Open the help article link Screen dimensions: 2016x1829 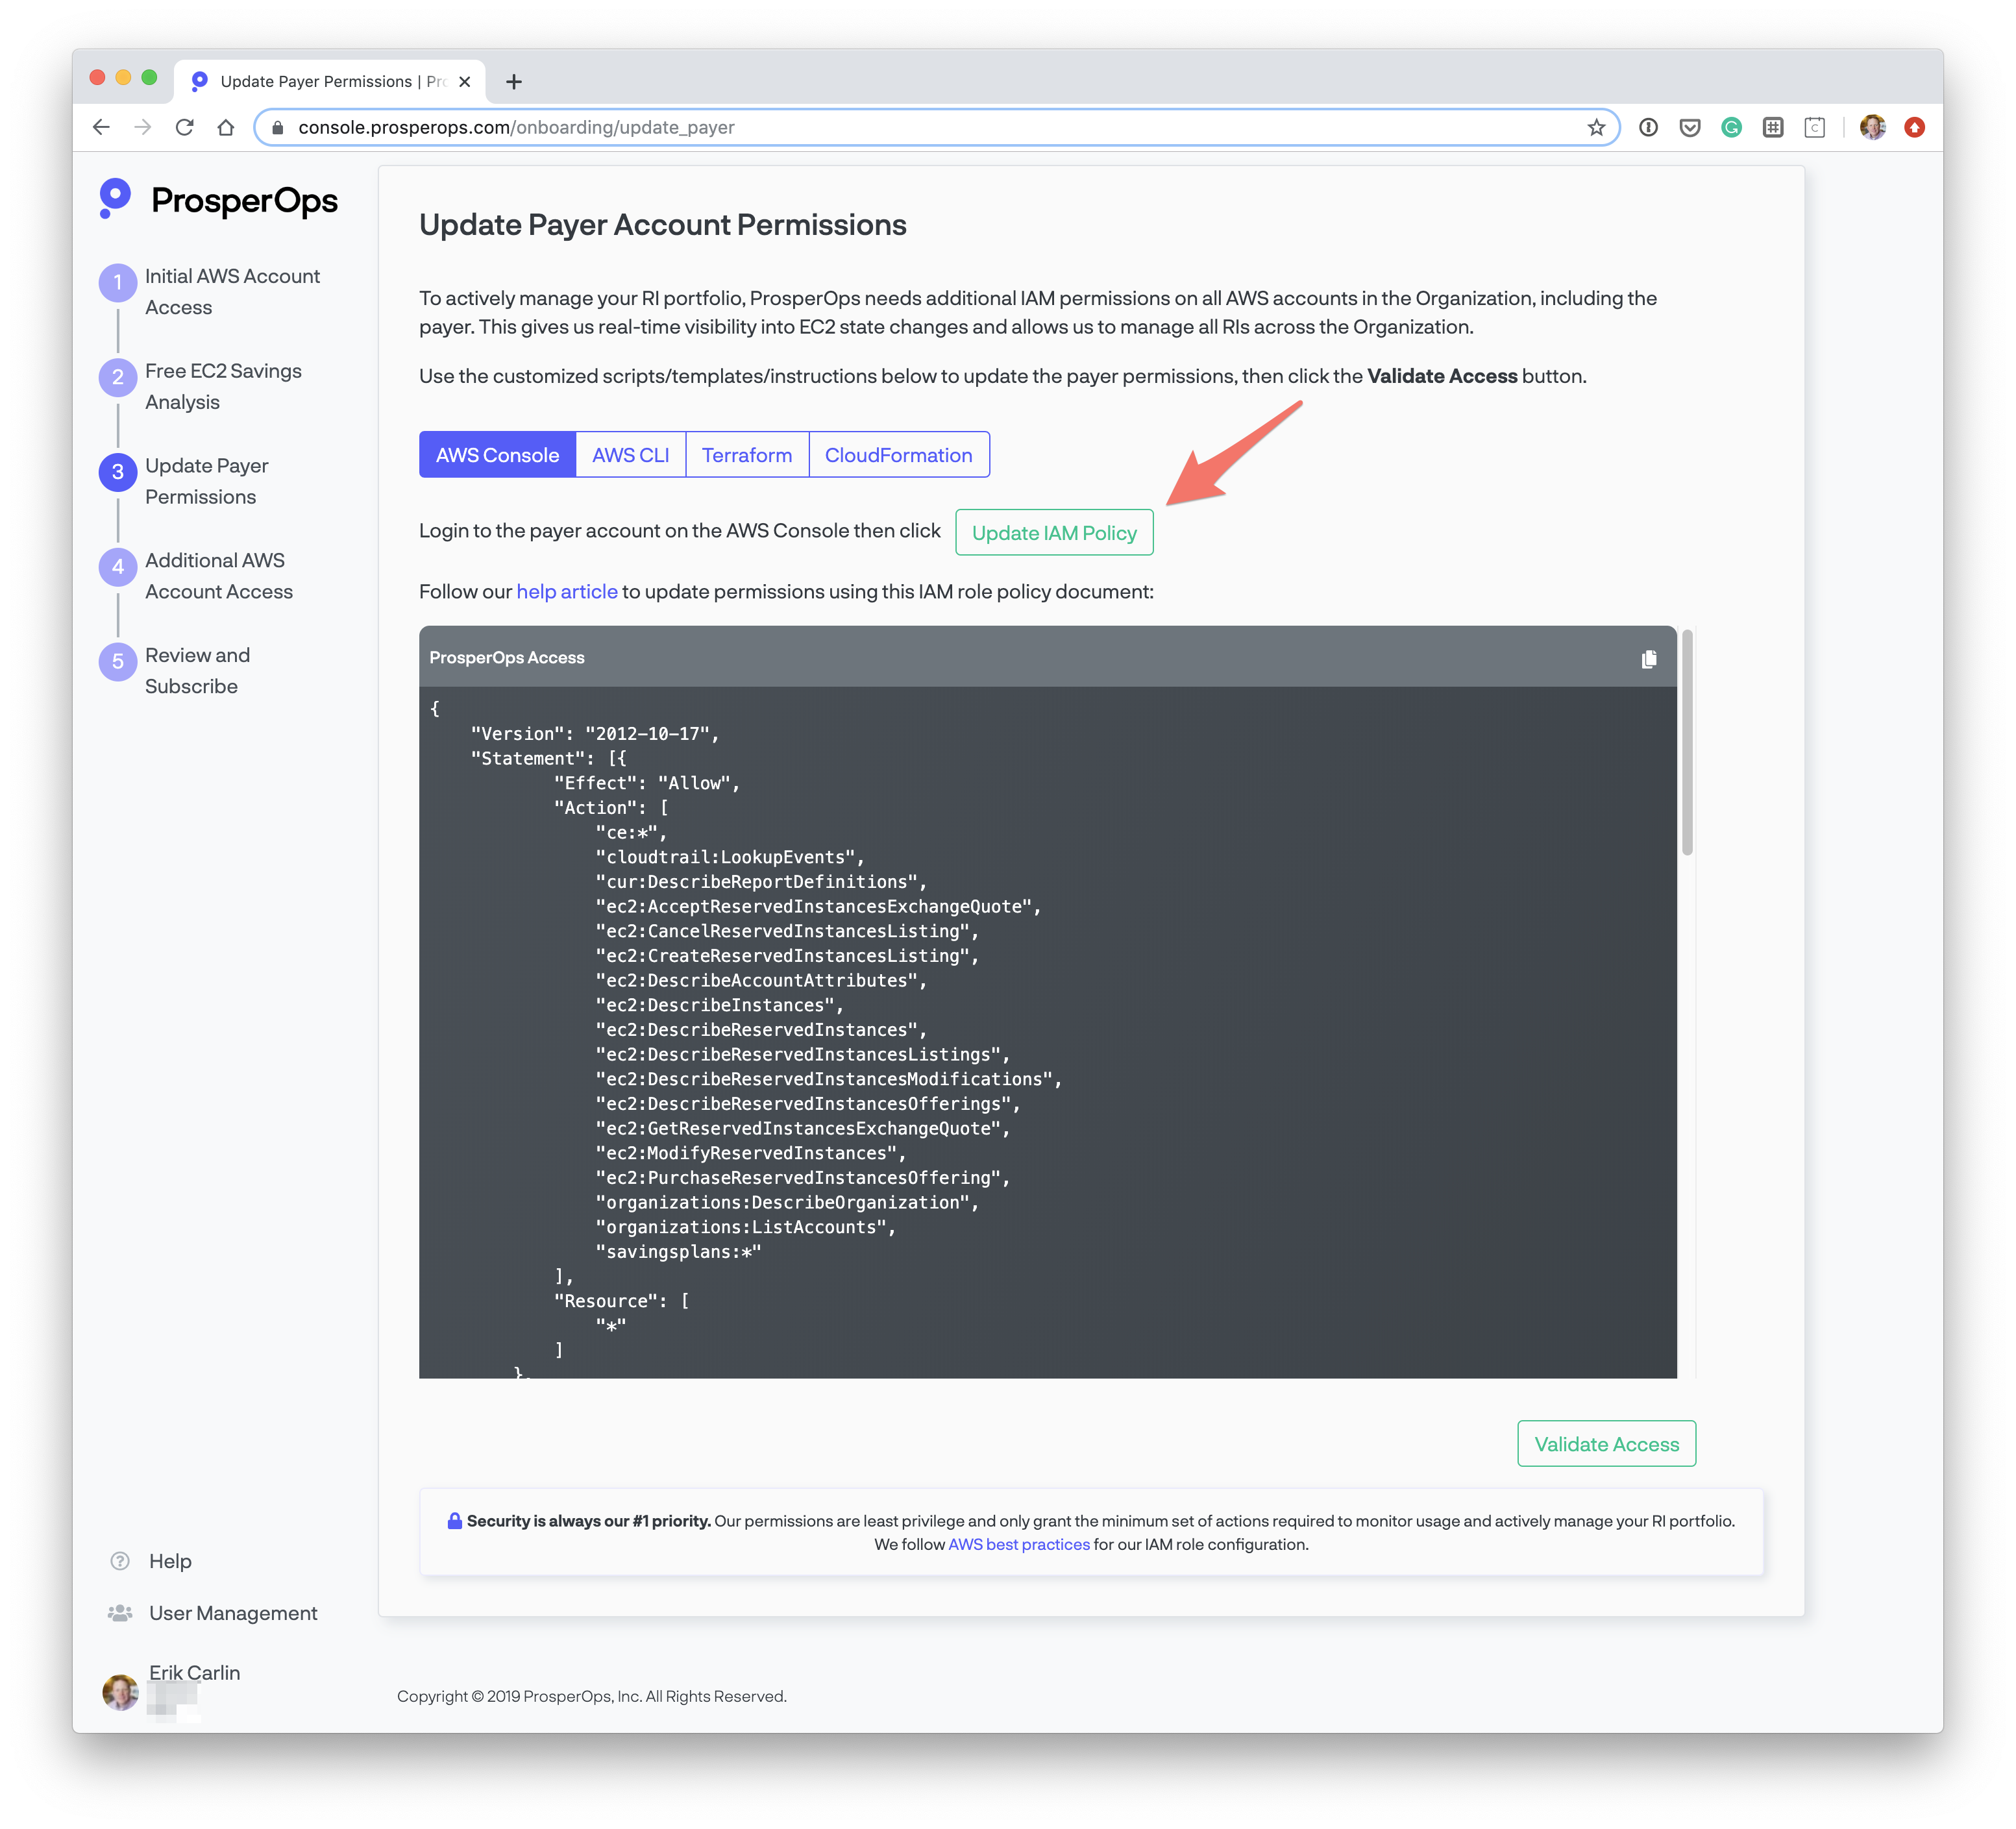(x=567, y=592)
